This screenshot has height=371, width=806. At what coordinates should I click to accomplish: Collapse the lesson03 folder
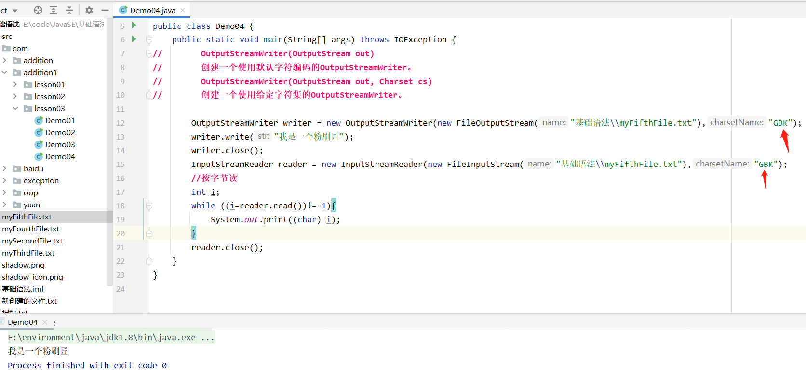pyautogui.click(x=15, y=108)
